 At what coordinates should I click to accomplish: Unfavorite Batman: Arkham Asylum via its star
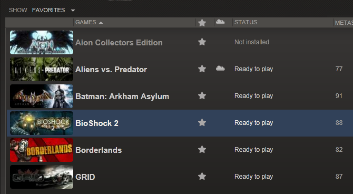202,95
